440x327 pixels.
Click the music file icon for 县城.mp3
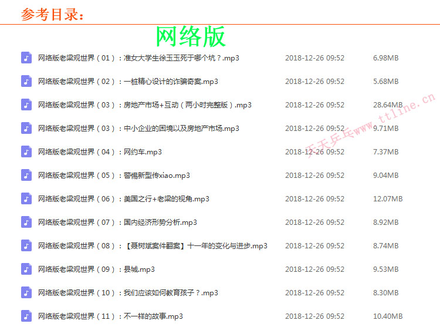[x=26, y=269]
